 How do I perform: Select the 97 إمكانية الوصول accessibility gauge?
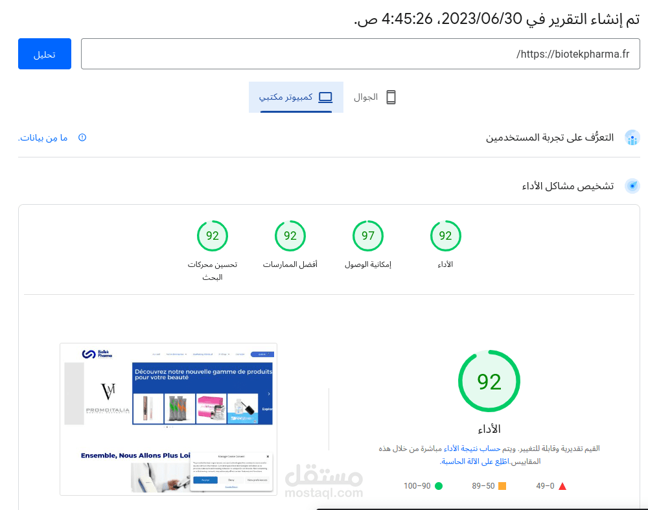tap(368, 236)
